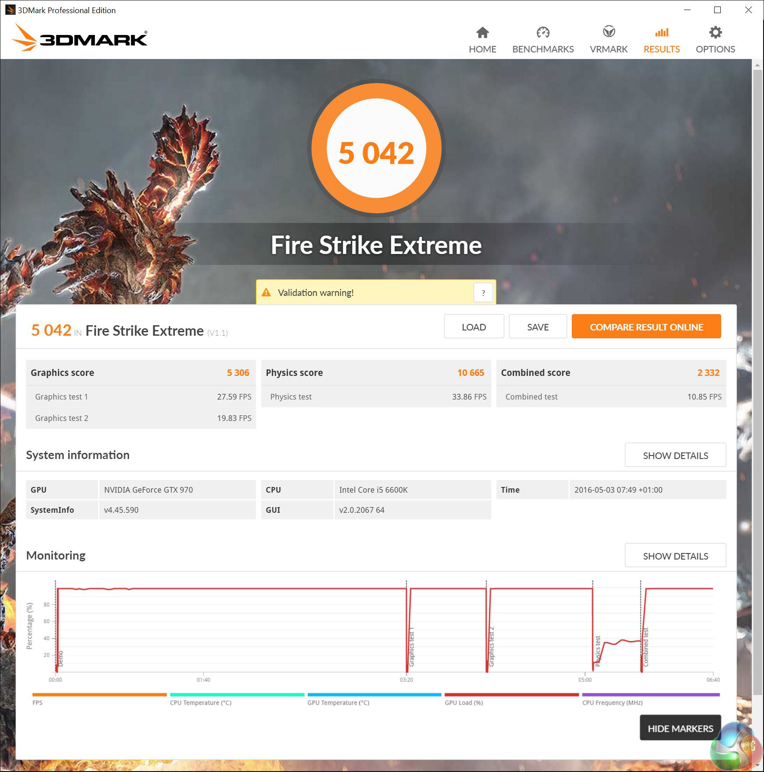This screenshot has width=764, height=772.
Task: Toggle the GPU Temperature legend bar
Action: click(374, 695)
